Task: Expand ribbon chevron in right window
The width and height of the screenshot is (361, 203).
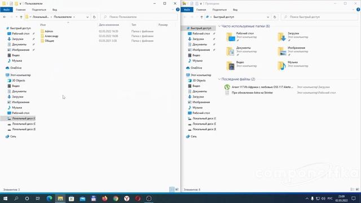Action: pos(354,10)
